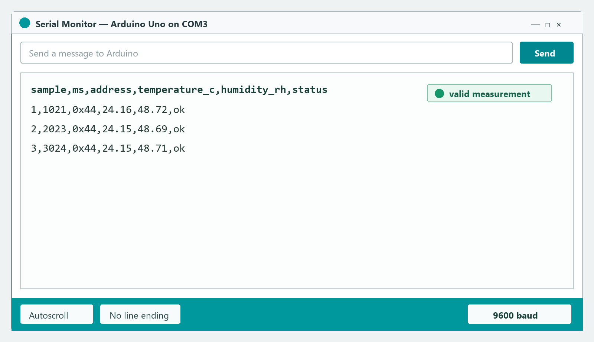This screenshot has height=342, width=594.
Task: Open the 9600 baud rate selector
Action: tap(519, 314)
